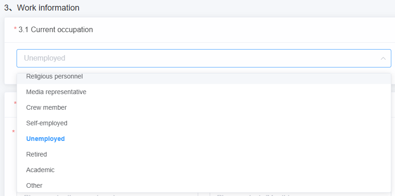Image resolution: width=395 pixels, height=196 pixels.
Task: Click the 3.1 Current occupation label
Action: tap(56, 30)
